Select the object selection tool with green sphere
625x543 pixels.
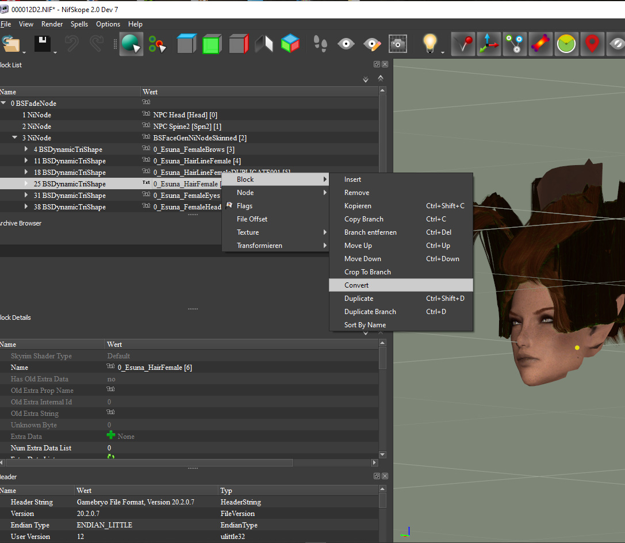[131, 44]
